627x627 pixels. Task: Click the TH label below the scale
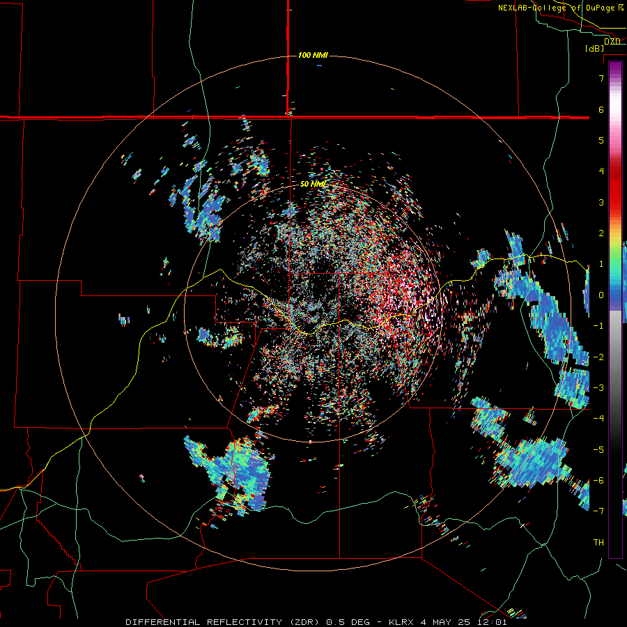click(x=598, y=543)
